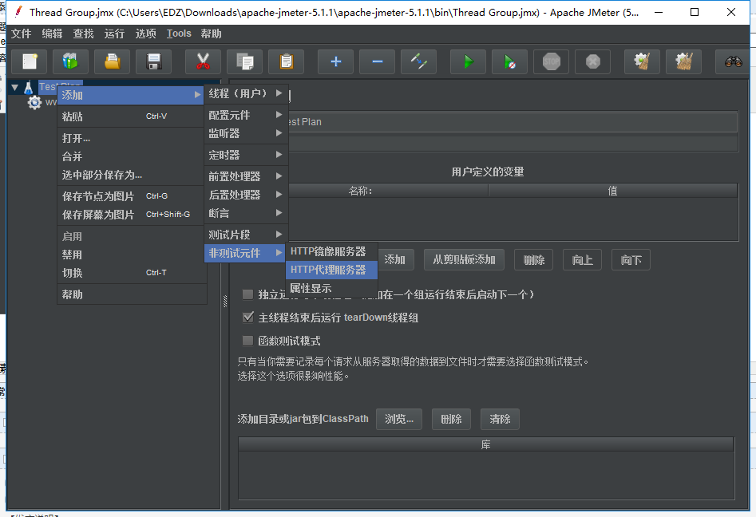Choose 合并 in context menu
Viewport: 756px width, 517px height.
[132, 156]
